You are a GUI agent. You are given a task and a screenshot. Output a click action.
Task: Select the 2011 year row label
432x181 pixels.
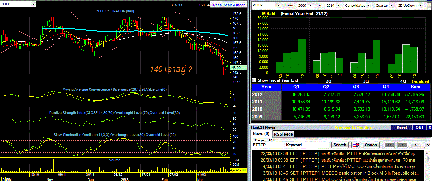(267, 102)
